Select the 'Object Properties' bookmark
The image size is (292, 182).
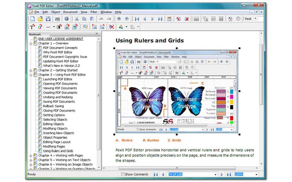[x=55, y=138]
